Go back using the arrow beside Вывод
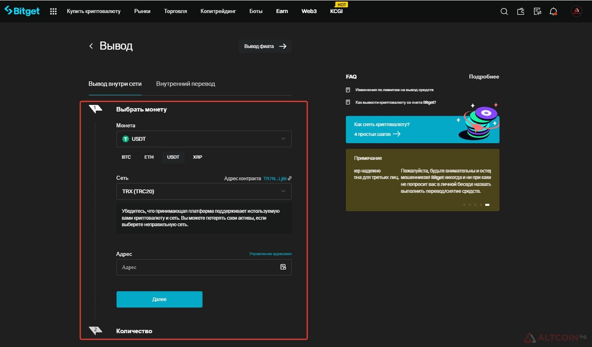 pyautogui.click(x=91, y=46)
